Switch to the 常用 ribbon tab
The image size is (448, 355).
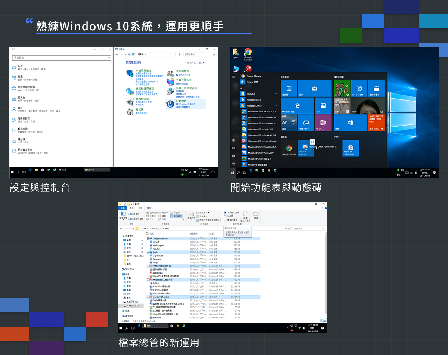tap(131, 208)
